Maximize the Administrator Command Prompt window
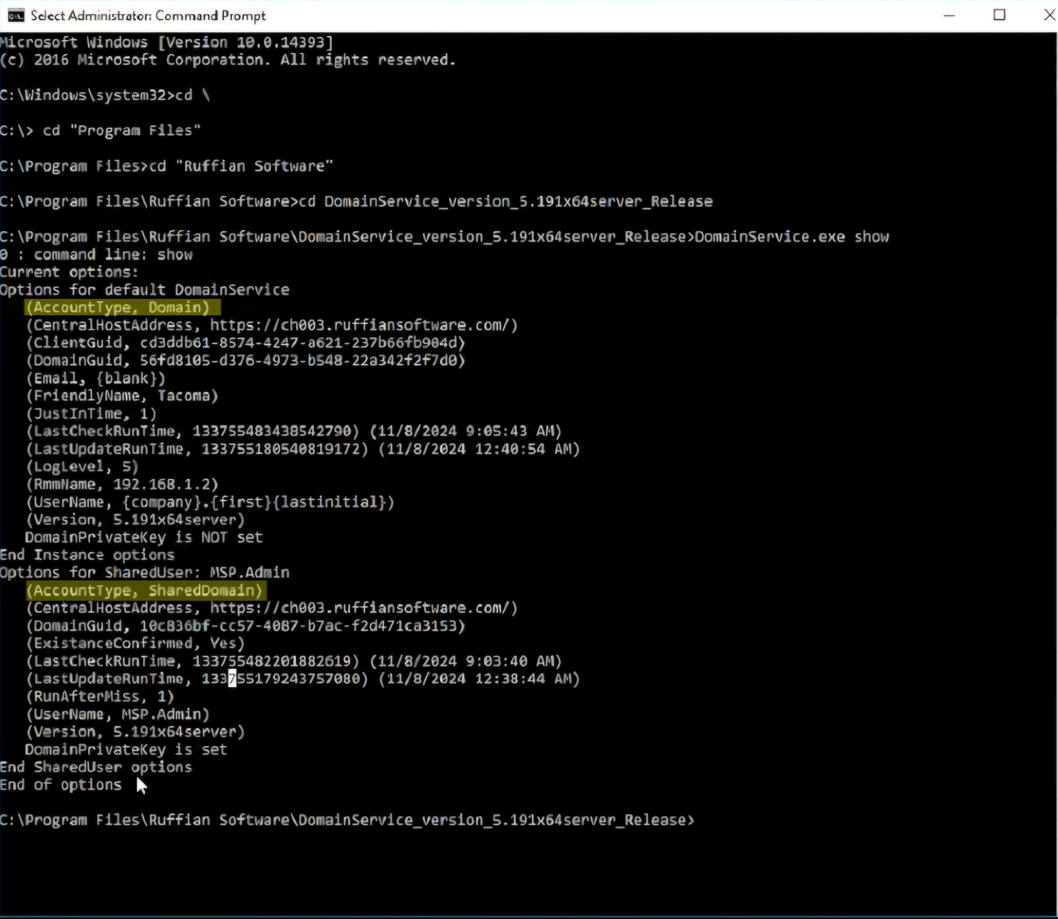This screenshot has height=919, width=1058. tap(999, 15)
